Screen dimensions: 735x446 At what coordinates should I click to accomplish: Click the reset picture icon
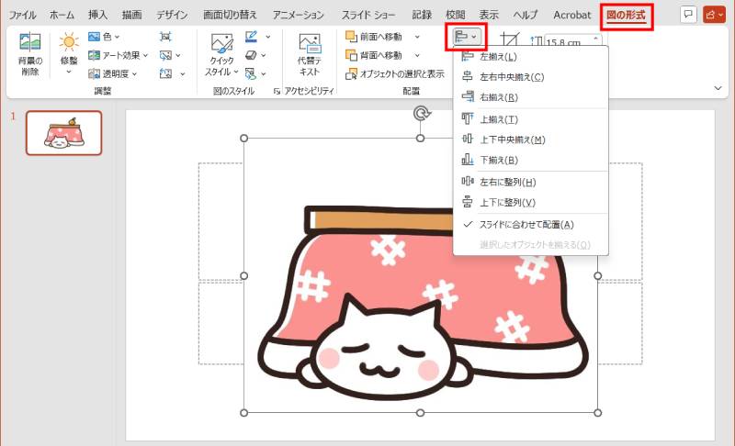(x=166, y=74)
